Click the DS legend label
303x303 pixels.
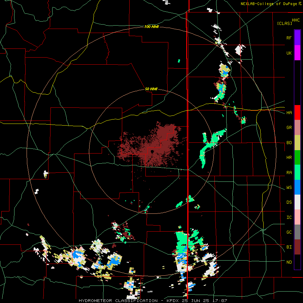289,202
